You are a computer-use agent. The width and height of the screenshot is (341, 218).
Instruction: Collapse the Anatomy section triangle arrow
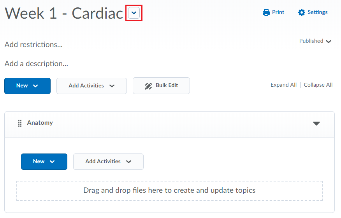pos(316,124)
